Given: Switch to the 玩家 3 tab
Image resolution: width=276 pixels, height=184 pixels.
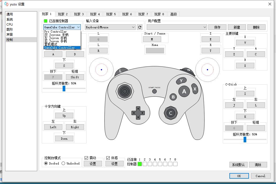Looking at the screenshot, I should point(79,14).
